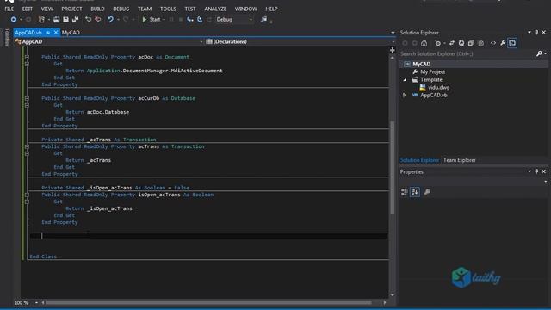Pin the Solution Explorer panel
Screen dimensions: 551x310
(536, 33)
